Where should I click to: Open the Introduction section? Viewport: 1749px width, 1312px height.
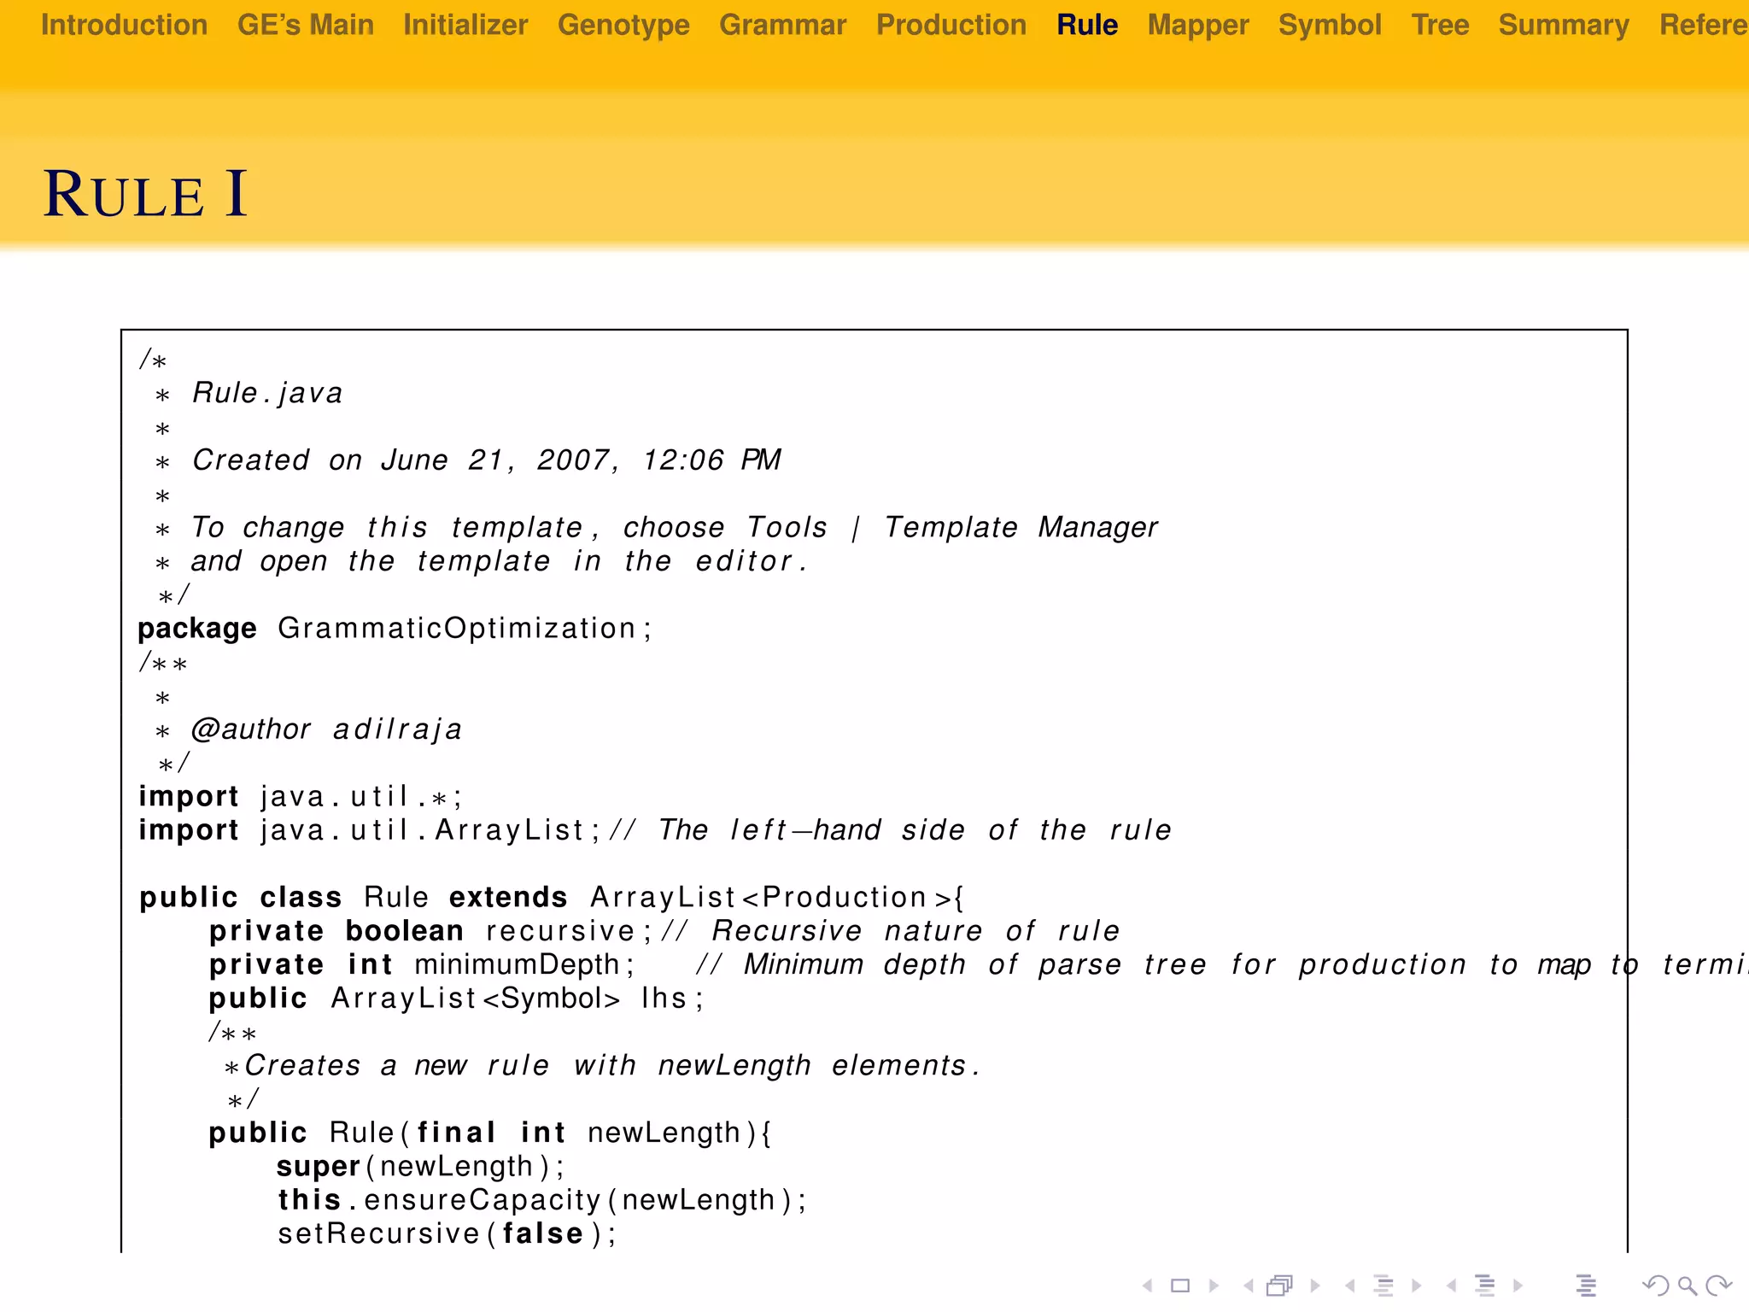pyautogui.click(x=125, y=25)
